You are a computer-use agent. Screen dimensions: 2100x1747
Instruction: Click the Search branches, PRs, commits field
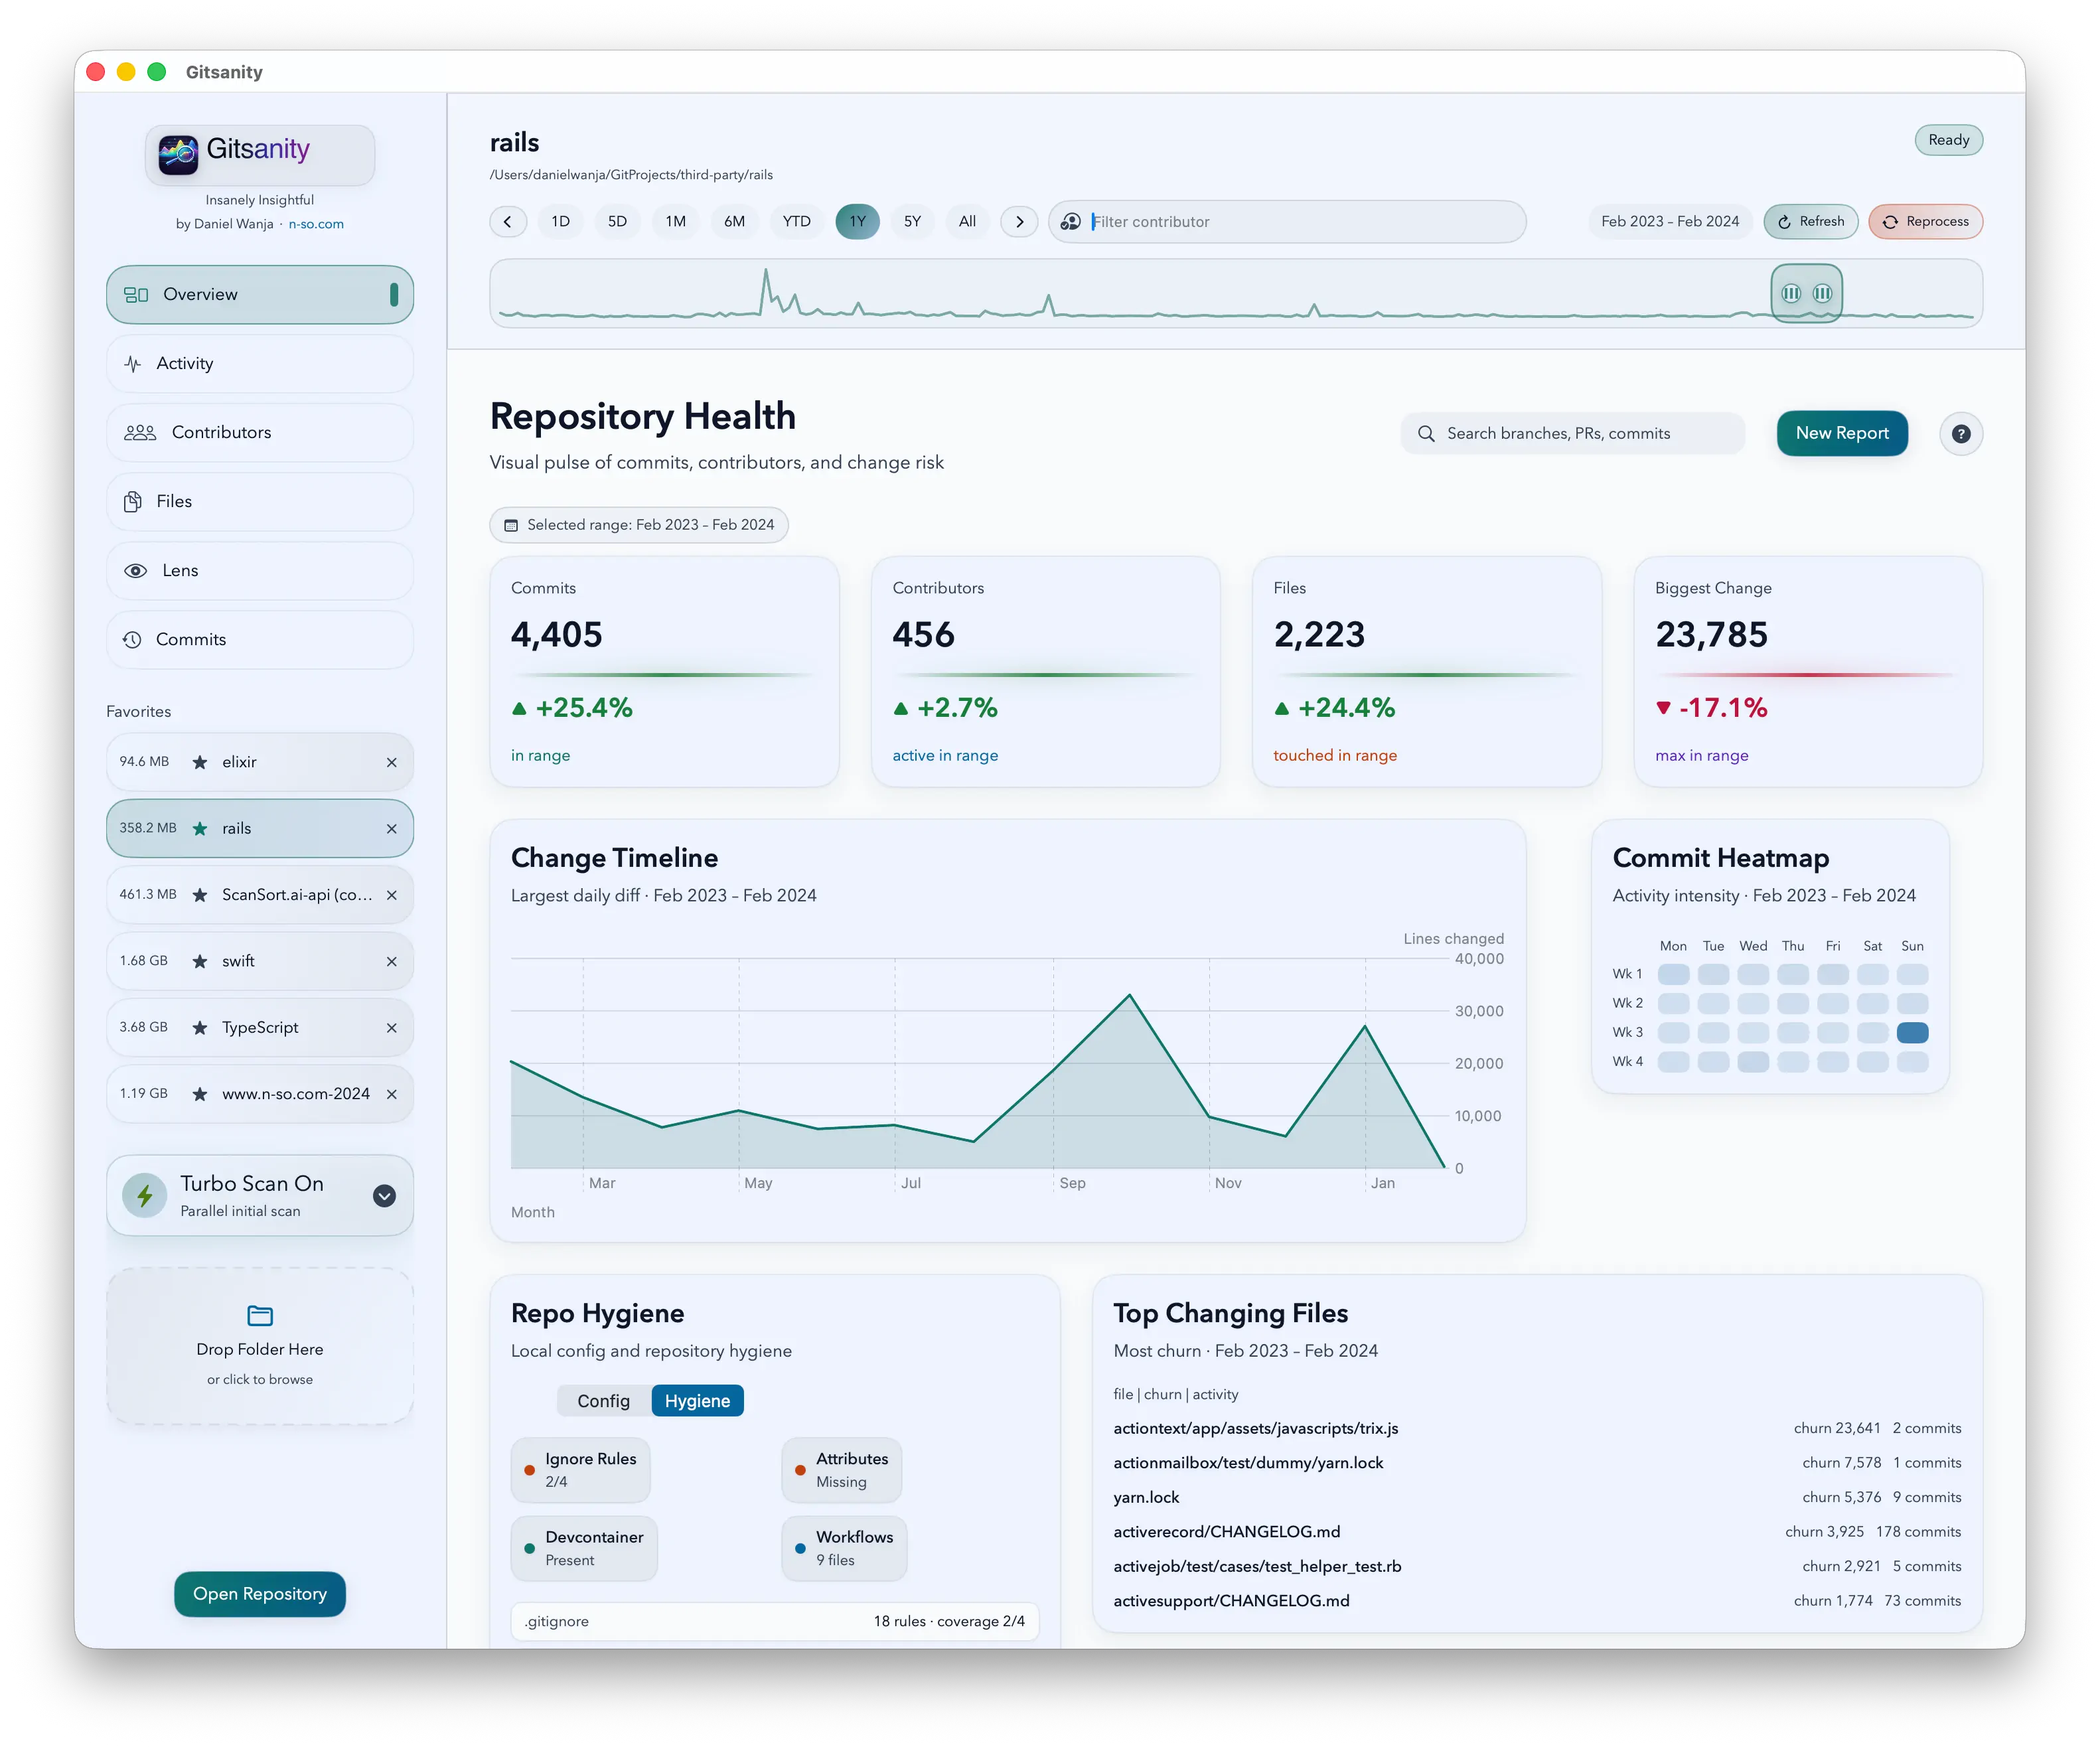[x=1573, y=434]
